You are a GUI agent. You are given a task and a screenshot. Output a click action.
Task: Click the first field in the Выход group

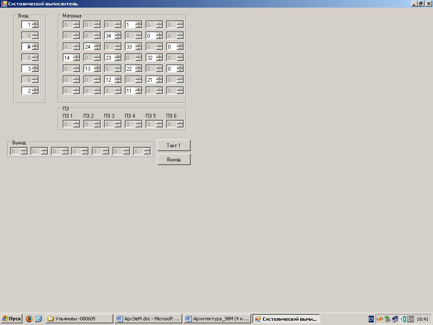coord(19,151)
